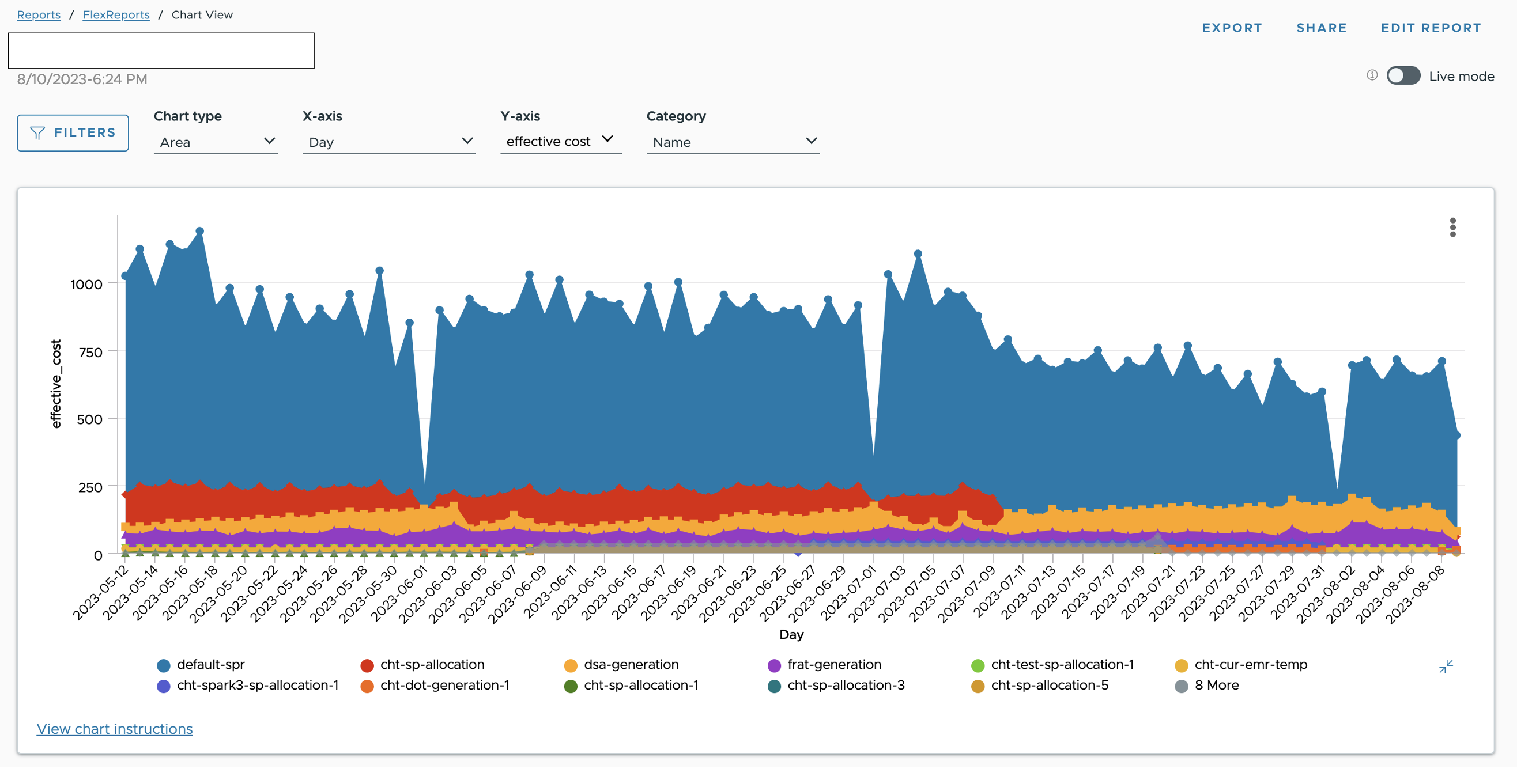This screenshot has height=780, width=1517.
Task: Click the EXPORT menu item
Action: (x=1232, y=28)
